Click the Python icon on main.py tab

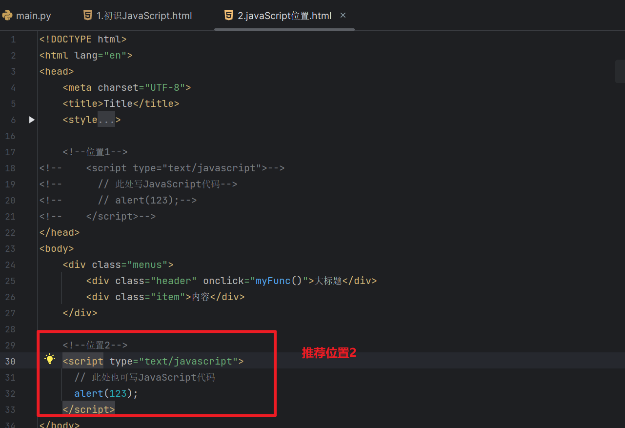[x=7, y=16]
